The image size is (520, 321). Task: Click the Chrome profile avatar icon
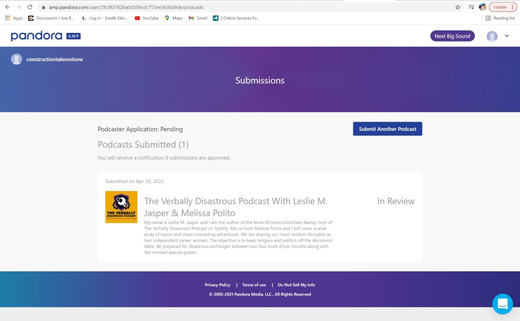coord(482,7)
